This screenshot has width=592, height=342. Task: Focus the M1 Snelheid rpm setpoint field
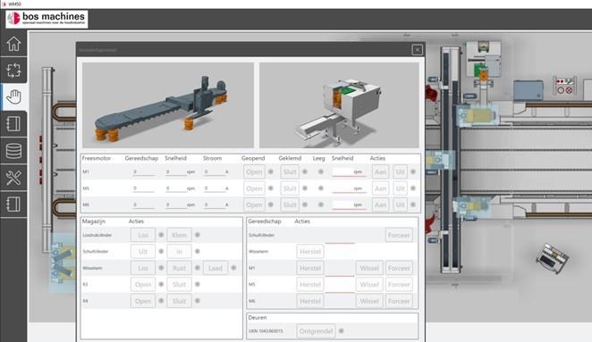point(350,172)
